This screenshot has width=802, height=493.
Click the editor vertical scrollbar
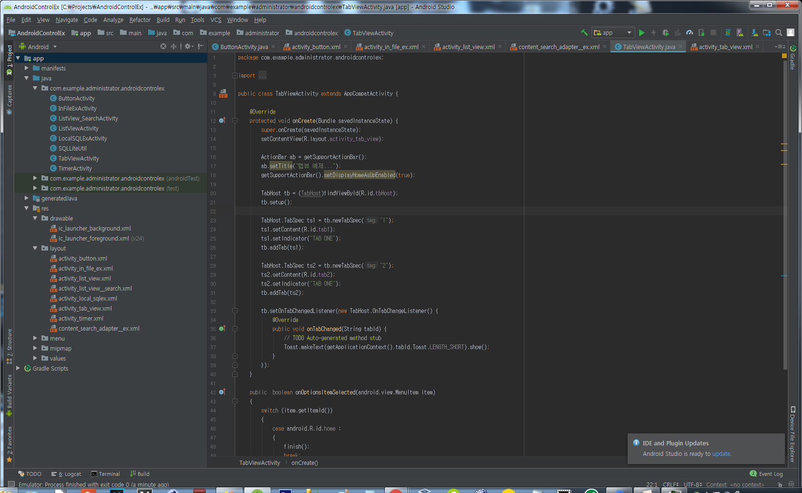coord(784,214)
